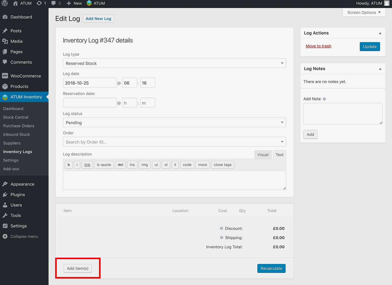The image size is (392, 285).
Task: Click the comments bubble icon in admin bar
Action: coord(54,3)
